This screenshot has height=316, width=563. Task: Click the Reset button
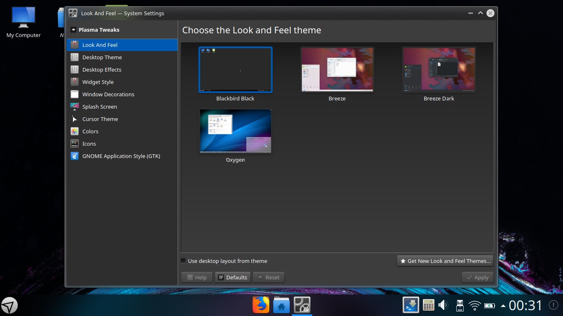[269, 277]
